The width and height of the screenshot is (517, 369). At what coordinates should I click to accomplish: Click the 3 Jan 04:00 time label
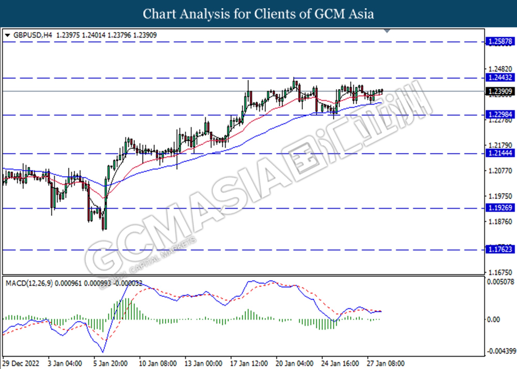(x=65, y=363)
